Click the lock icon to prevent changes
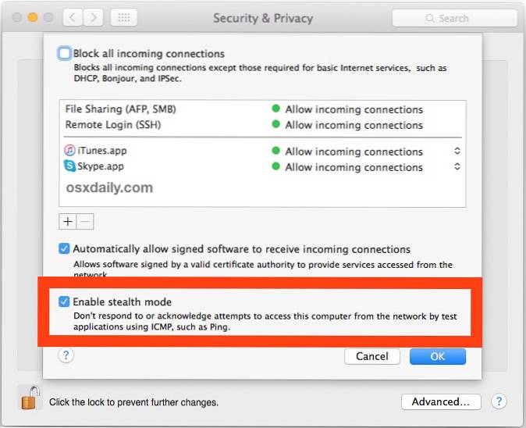The image size is (526, 428). [x=29, y=398]
